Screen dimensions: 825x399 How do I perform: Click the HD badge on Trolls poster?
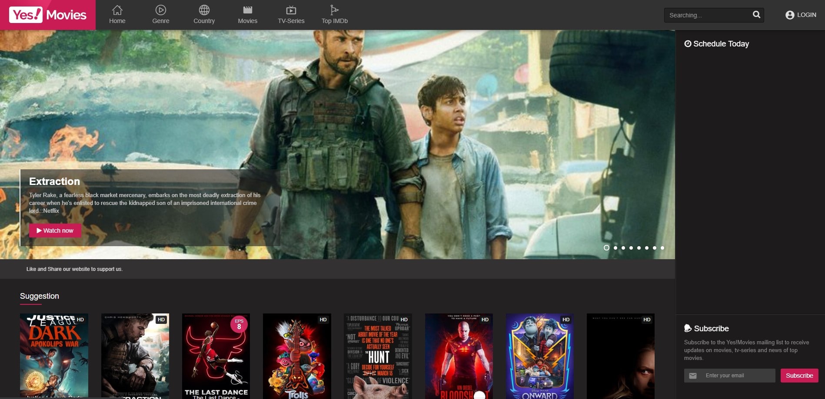[323, 320]
